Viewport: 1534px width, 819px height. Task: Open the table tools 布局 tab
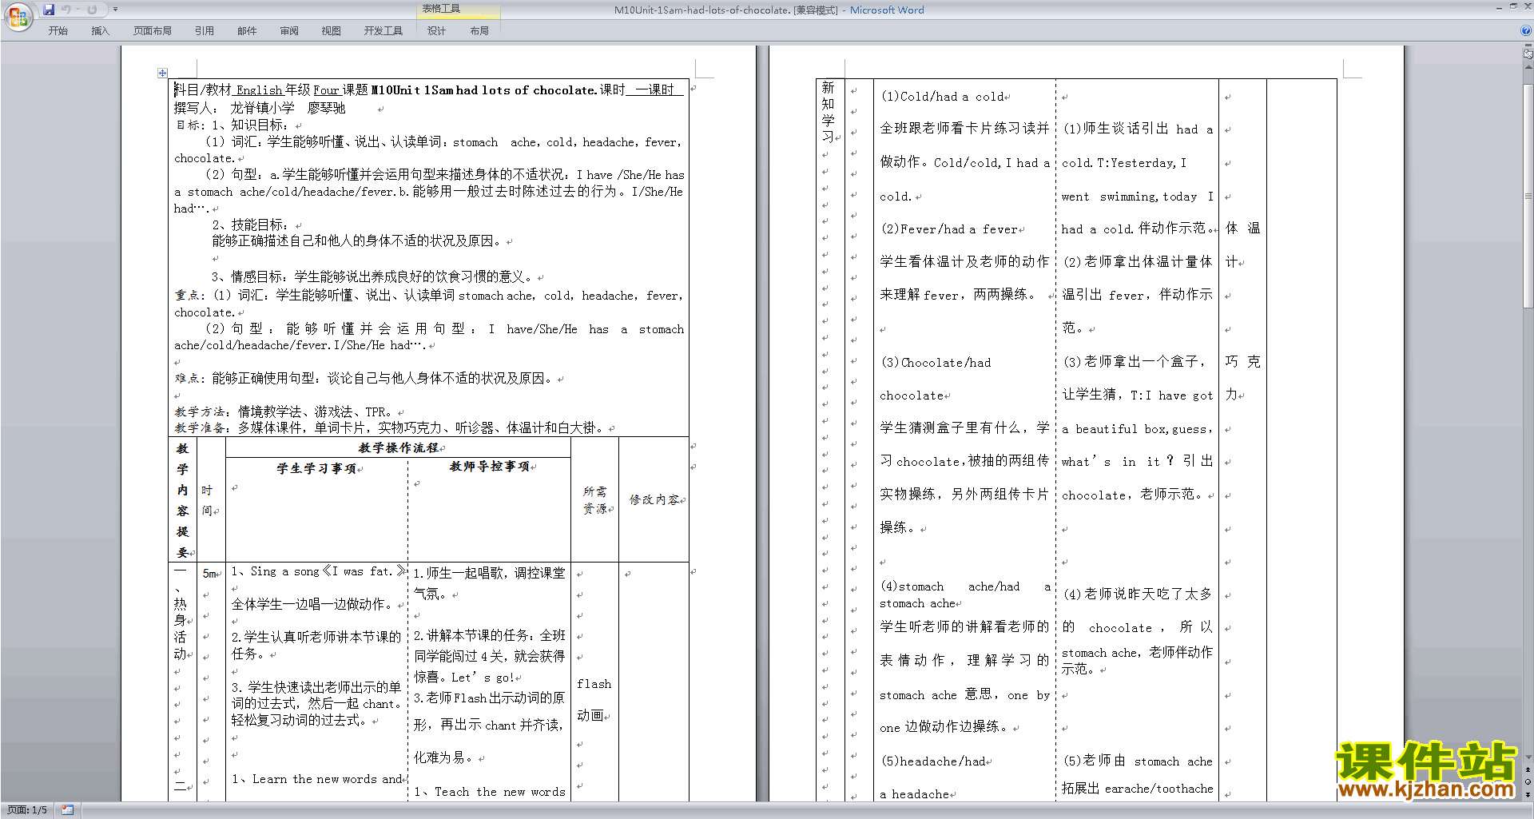pos(479,31)
